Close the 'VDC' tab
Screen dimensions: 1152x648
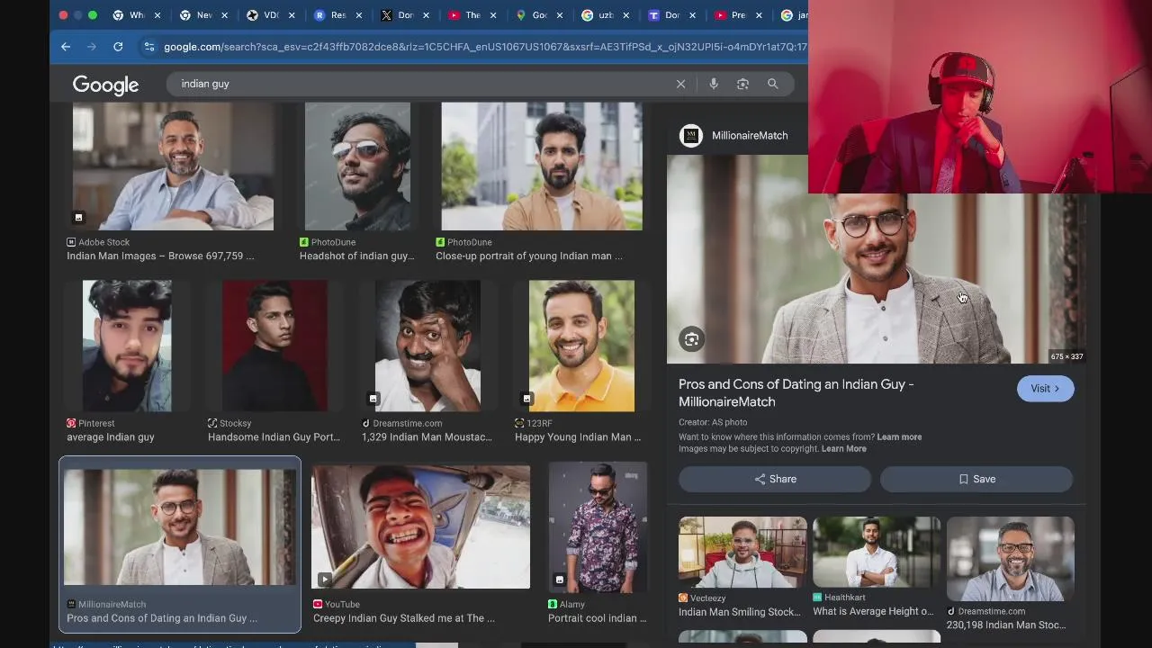point(292,15)
